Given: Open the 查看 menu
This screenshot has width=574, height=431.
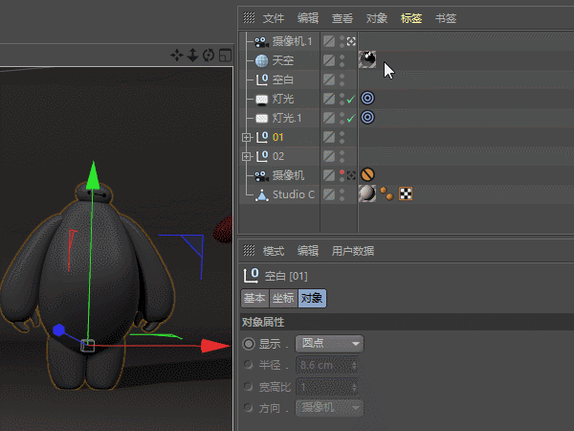Looking at the screenshot, I should (x=342, y=18).
